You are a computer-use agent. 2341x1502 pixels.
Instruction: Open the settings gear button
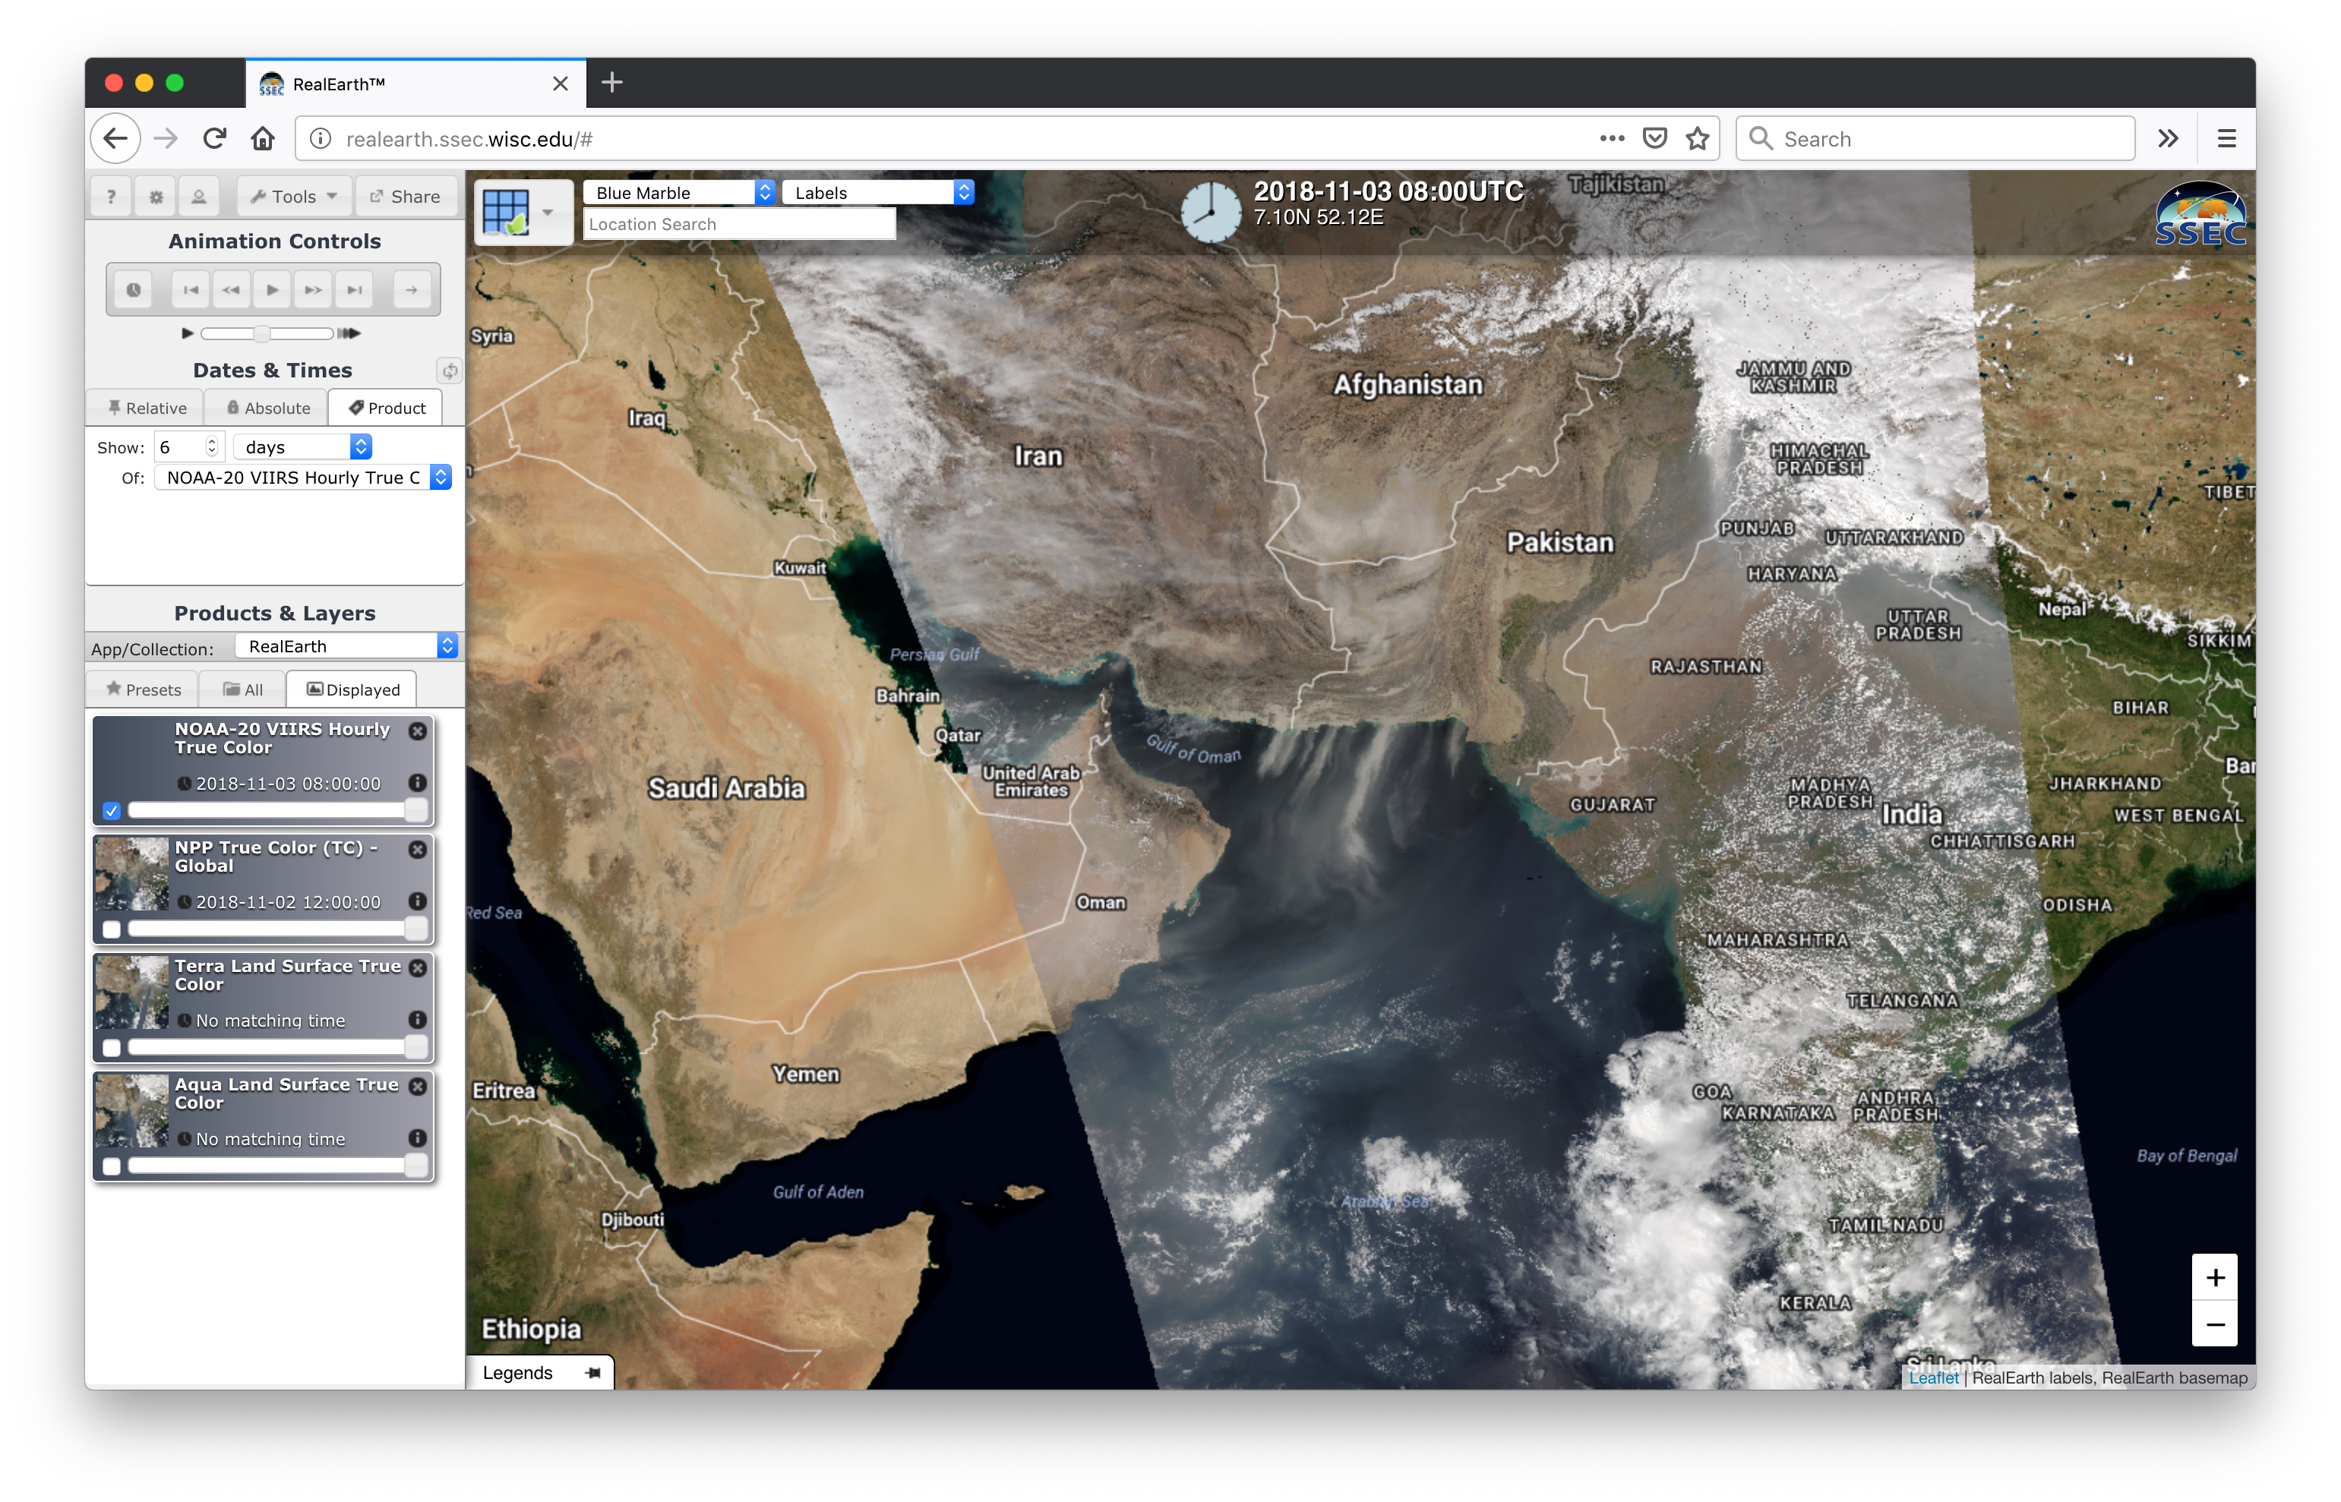(155, 196)
